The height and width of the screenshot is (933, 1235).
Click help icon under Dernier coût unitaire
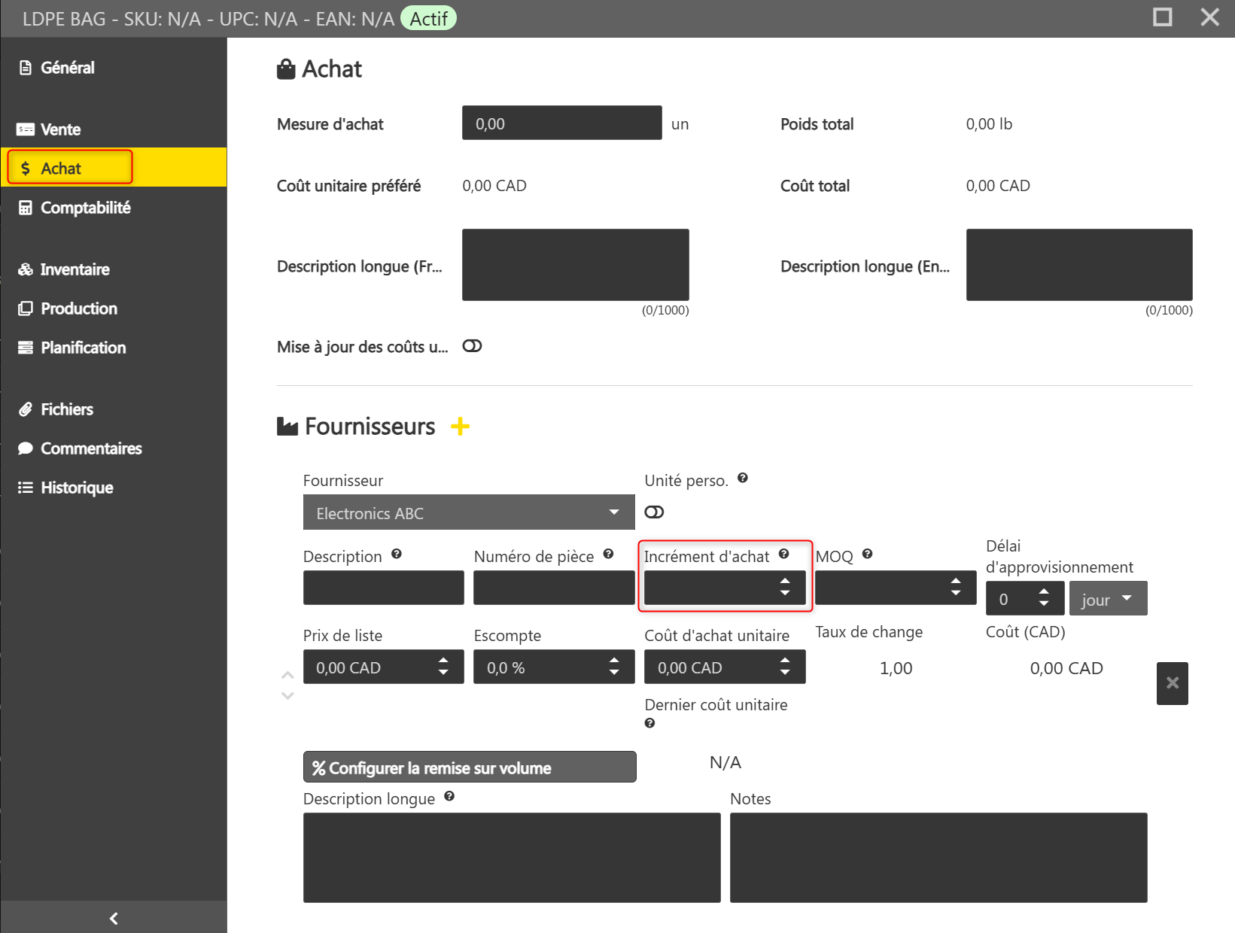click(649, 723)
